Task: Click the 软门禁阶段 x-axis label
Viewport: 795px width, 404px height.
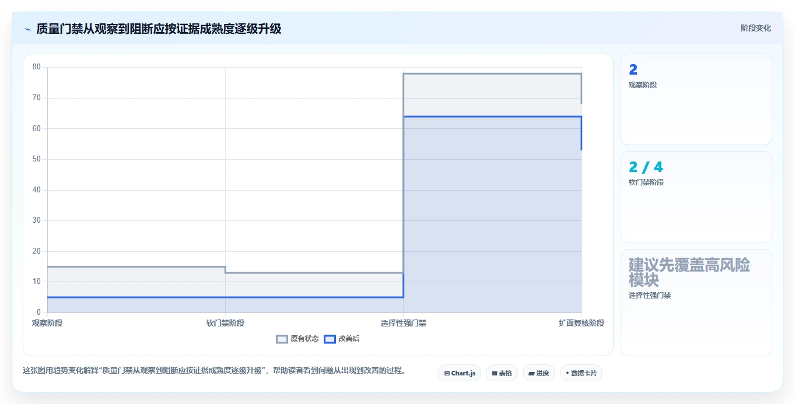Action: point(225,323)
